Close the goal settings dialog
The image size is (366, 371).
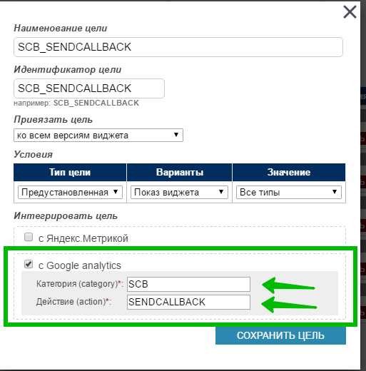350,12
